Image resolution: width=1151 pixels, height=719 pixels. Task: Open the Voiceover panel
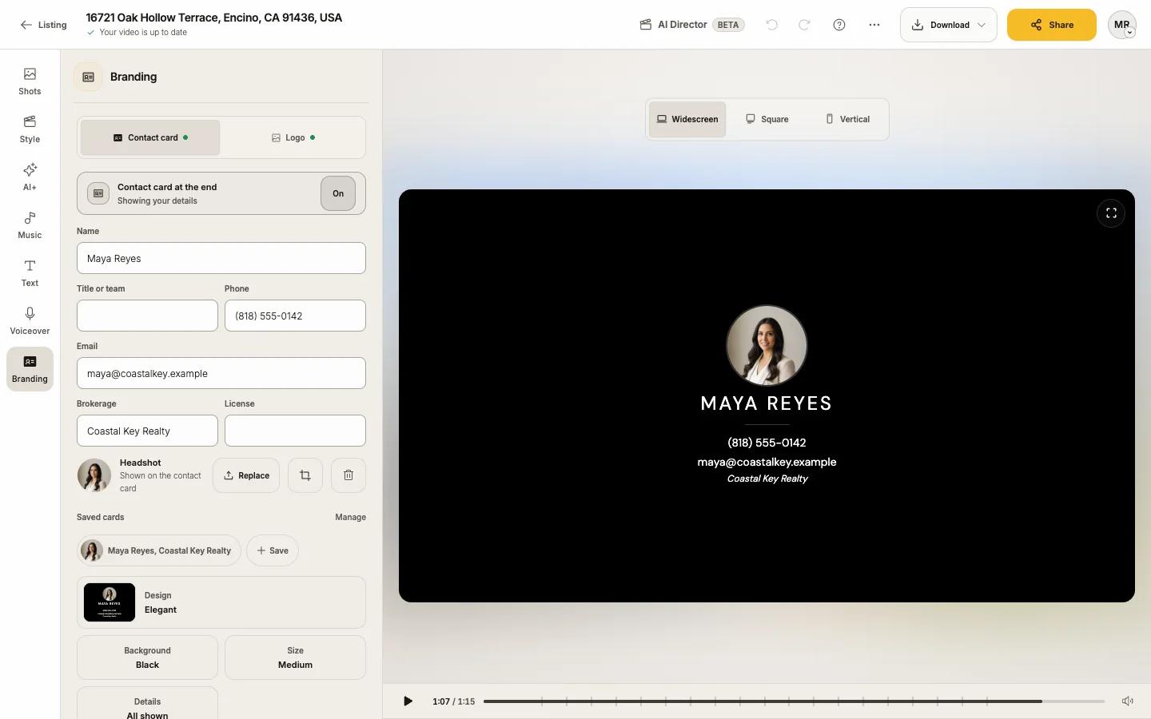coord(30,321)
